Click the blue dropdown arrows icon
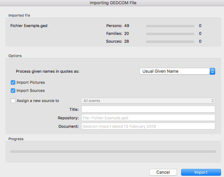224x177 pixels. point(212,71)
